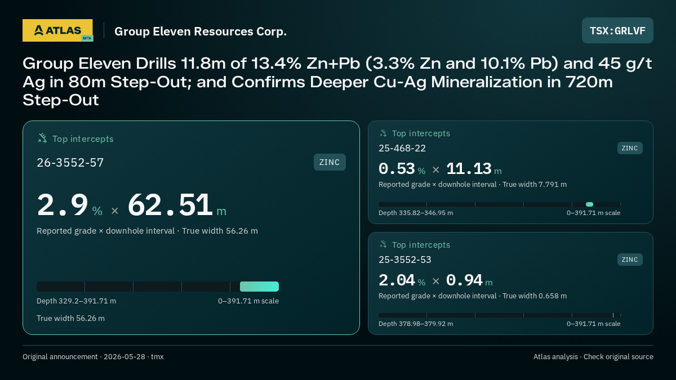Click the drill icon in the 26-3552-57 card
This screenshot has width=676, height=380.
point(42,138)
